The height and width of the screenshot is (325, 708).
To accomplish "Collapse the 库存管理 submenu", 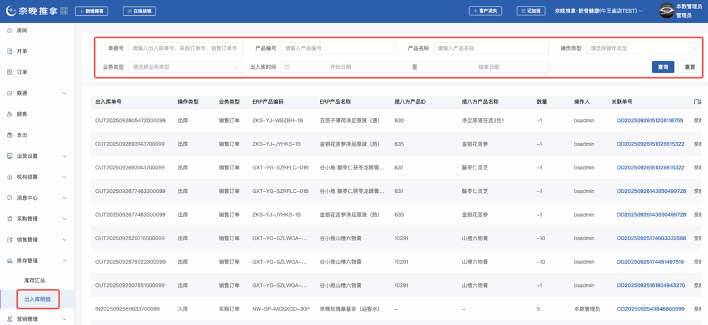I will (64, 261).
